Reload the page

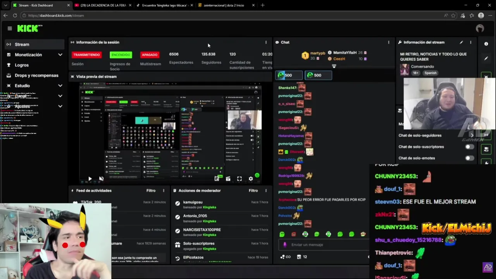click(x=15, y=15)
